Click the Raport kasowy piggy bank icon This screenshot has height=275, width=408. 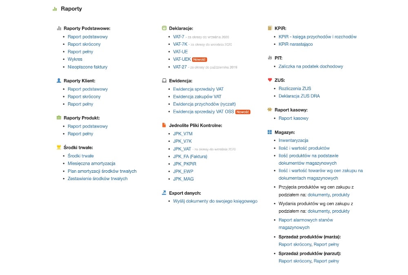(x=270, y=110)
